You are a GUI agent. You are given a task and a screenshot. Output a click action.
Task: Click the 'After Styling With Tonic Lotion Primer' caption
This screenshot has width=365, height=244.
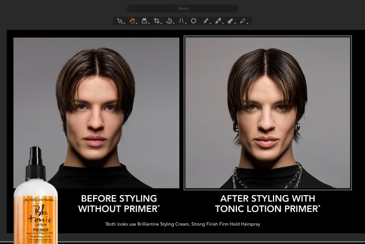[x=267, y=203]
